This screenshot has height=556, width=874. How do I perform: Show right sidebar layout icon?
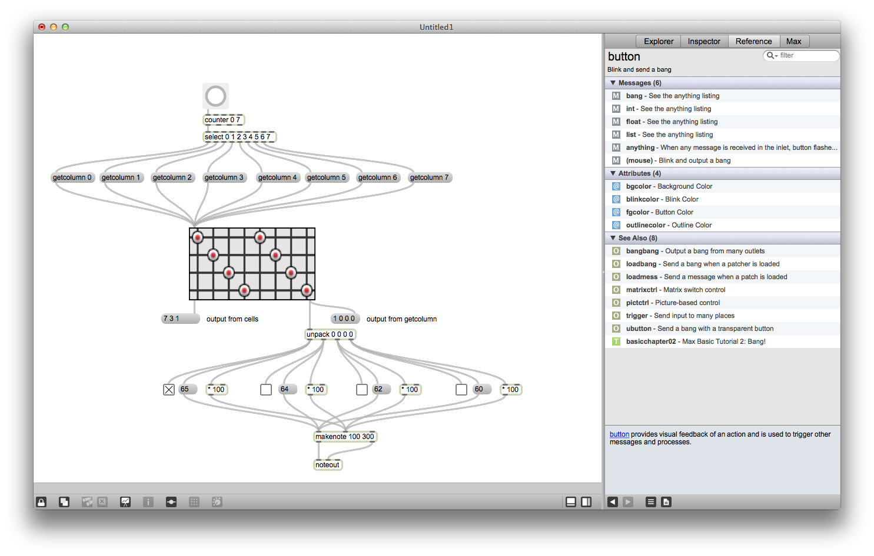586,502
